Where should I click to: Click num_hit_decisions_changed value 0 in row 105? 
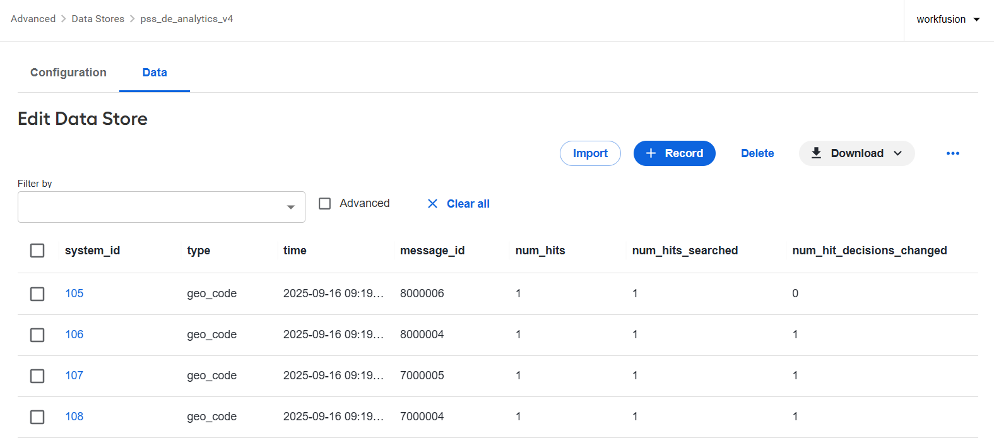795,293
